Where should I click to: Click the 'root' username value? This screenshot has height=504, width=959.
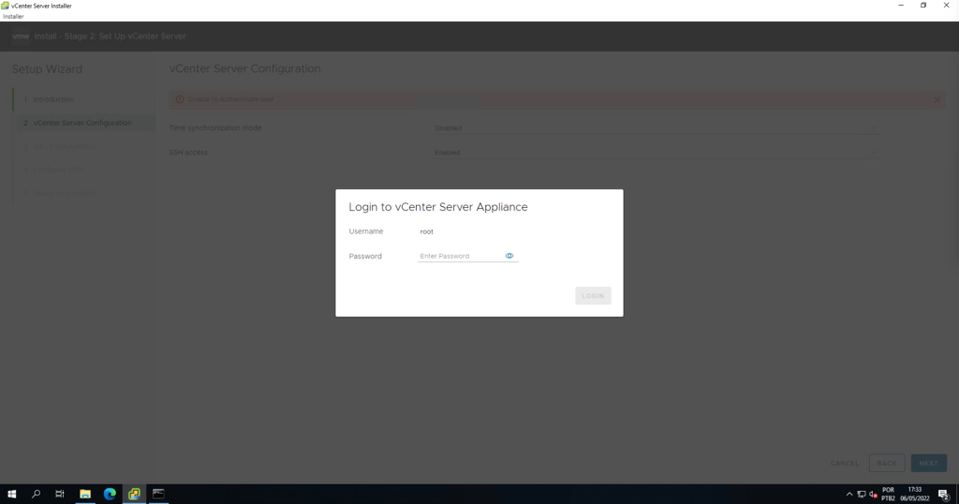pyautogui.click(x=426, y=231)
